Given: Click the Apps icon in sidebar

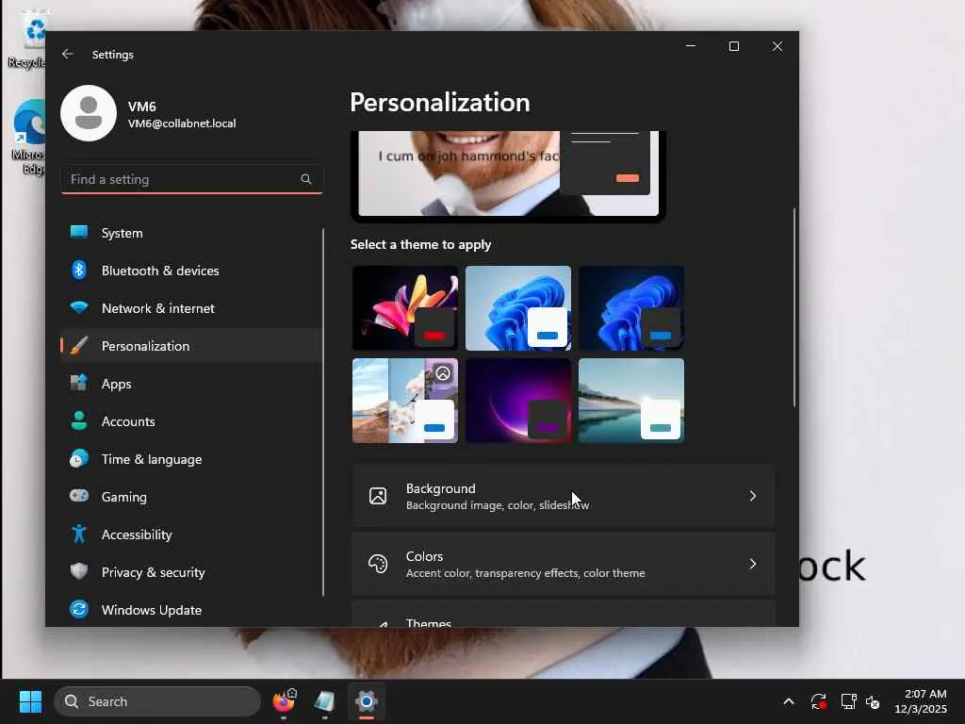Looking at the screenshot, I should (79, 384).
